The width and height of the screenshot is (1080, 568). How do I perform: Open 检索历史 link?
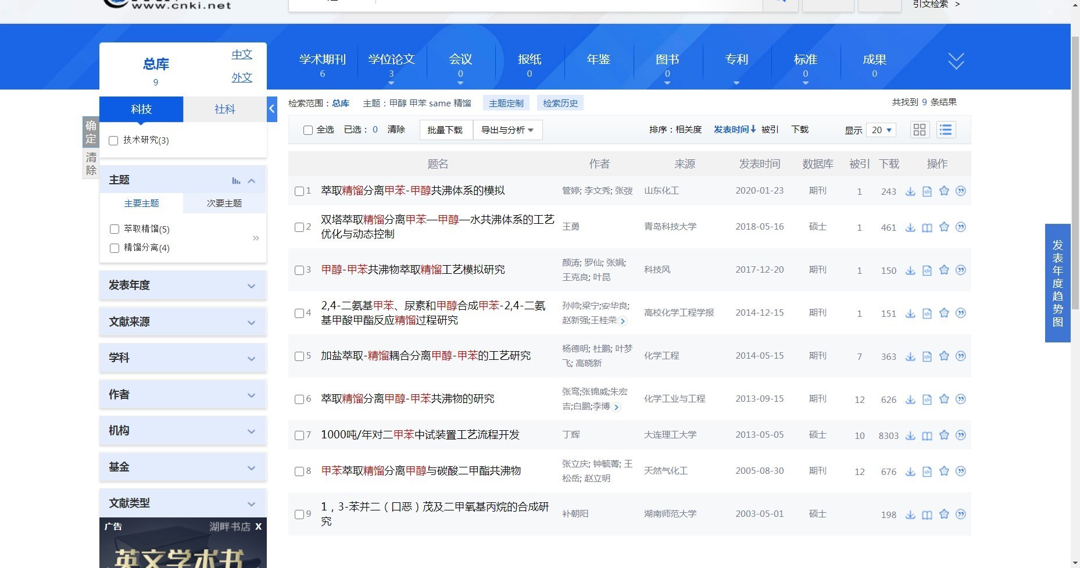tap(560, 103)
